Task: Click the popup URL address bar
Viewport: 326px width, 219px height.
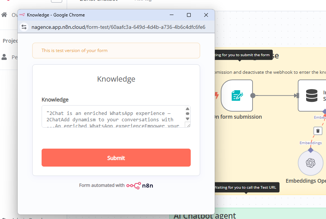Action: [x=118, y=27]
